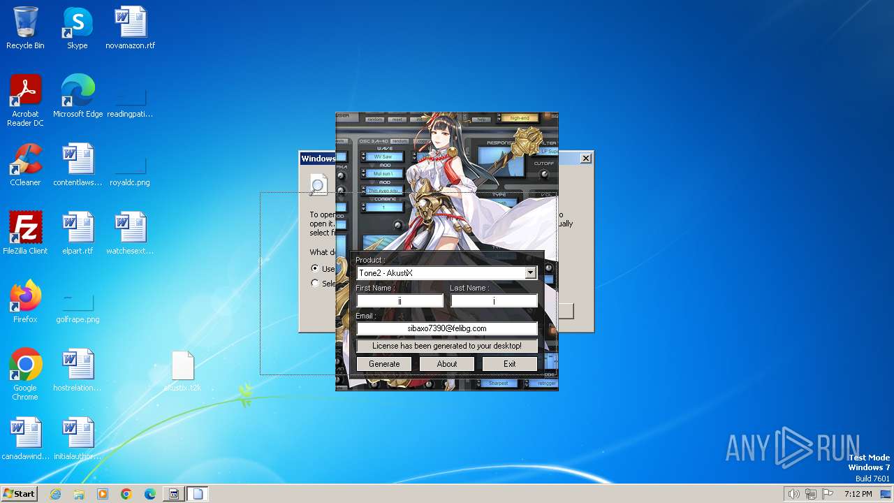
Task: Open the CCleaner desktop shortcut
Action: [25, 165]
